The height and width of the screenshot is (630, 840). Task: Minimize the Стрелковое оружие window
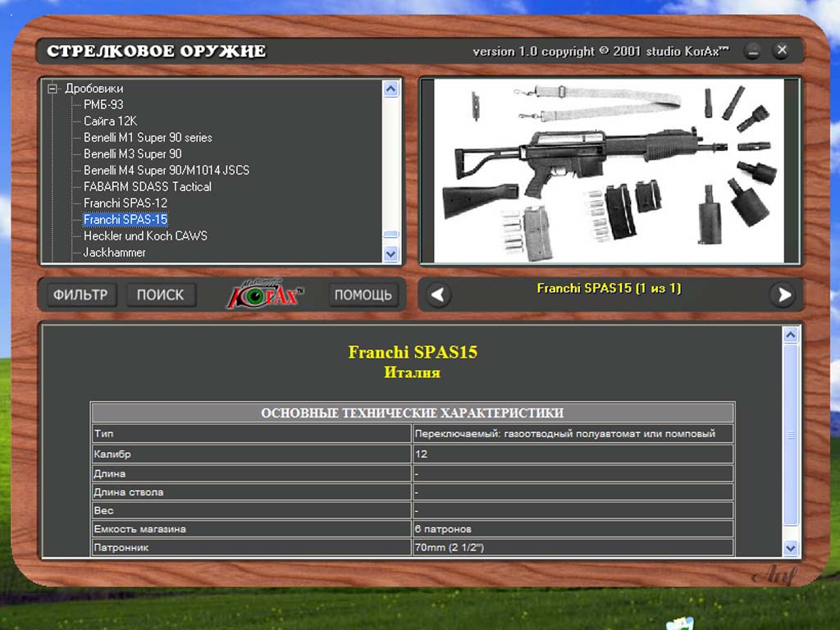(x=753, y=52)
